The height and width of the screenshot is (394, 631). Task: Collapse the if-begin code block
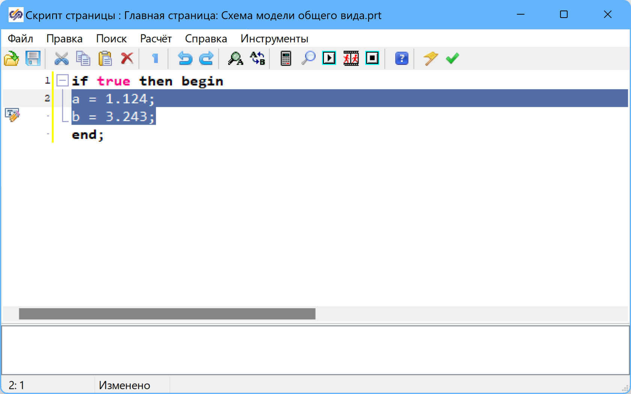(62, 81)
